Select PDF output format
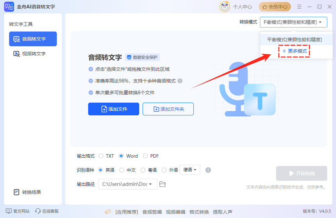 click(145, 156)
